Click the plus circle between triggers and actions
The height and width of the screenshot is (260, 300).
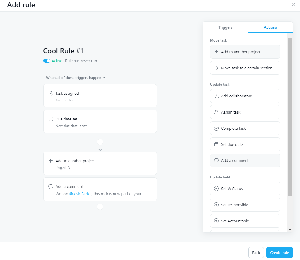pos(100,142)
